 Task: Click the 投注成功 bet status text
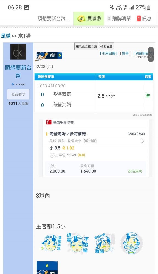pyautogui.click(x=135, y=171)
